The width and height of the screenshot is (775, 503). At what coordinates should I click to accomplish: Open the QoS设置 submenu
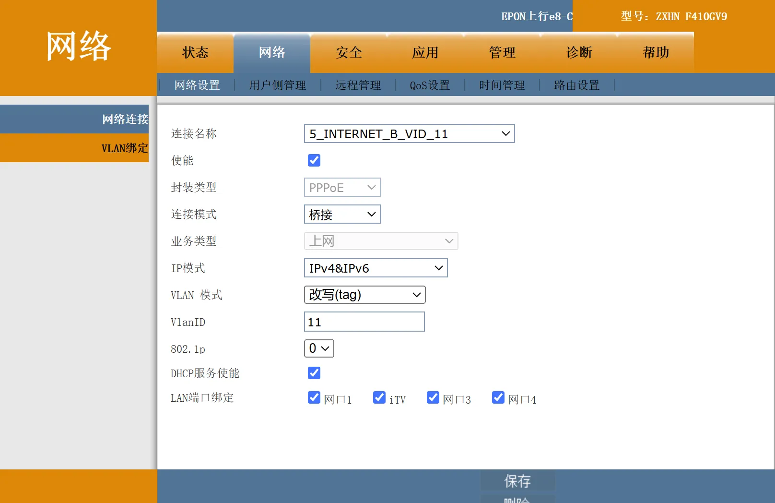429,85
